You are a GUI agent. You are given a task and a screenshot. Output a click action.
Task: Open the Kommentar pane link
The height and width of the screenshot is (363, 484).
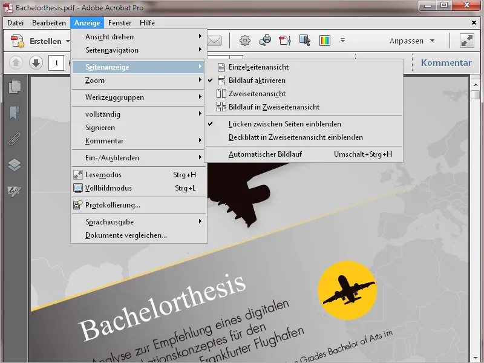pos(446,63)
